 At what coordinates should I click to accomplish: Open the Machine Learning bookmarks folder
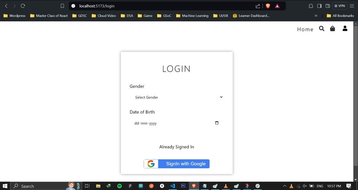(192, 16)
